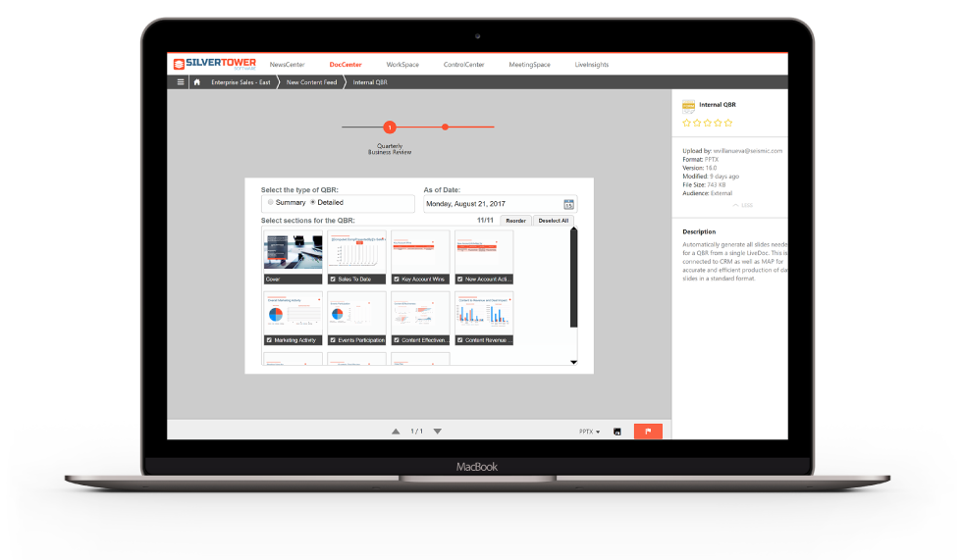Screen dimensions: 962x560
Task: Click the orange flag generate button
Action: tap(648, 432)
